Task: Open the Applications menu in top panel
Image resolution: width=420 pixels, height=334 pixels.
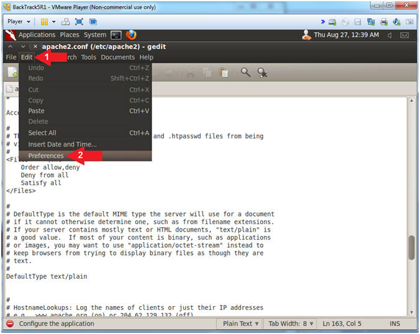Action: coord(37,35)
